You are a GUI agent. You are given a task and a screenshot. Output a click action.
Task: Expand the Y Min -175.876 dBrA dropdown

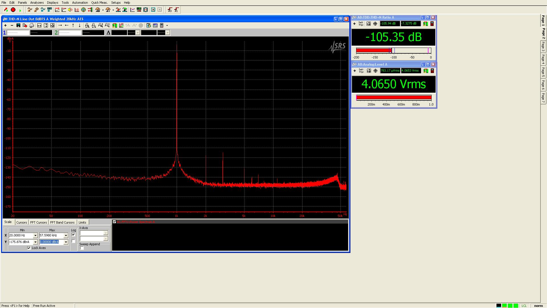35,242
